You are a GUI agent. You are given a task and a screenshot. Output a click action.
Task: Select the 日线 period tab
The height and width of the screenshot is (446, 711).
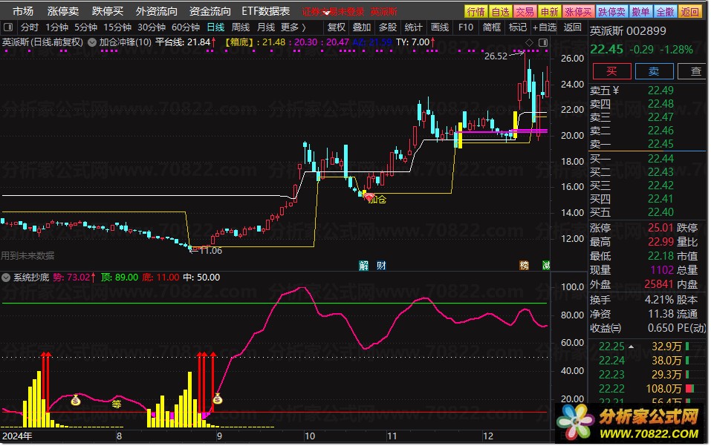(215, 27)
